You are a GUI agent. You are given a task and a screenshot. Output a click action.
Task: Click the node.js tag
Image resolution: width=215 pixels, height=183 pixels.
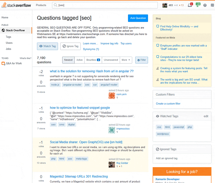55,85
